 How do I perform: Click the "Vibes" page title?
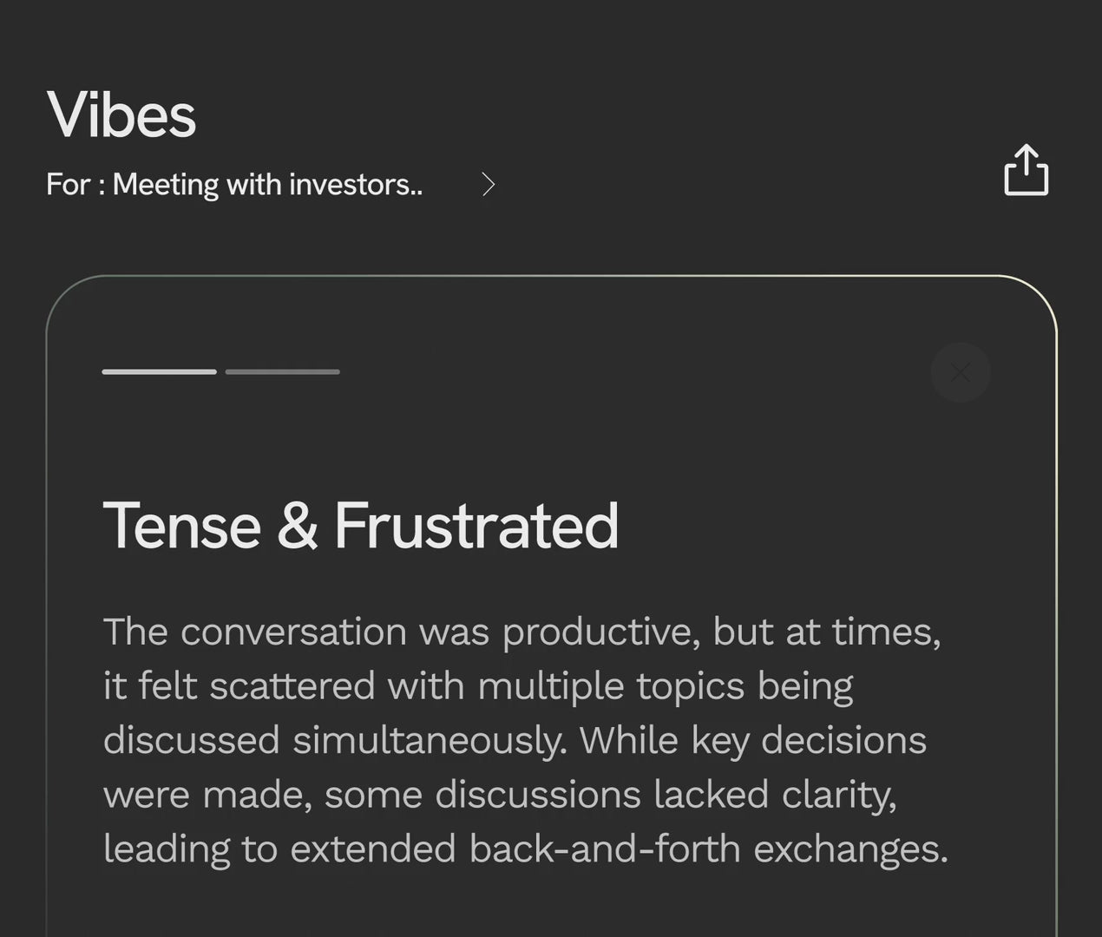click(x=121, y=115)
